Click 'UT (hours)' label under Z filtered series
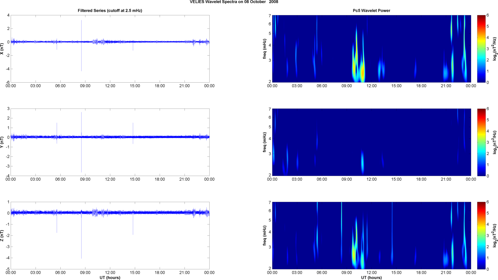 (x=110, y=278)
